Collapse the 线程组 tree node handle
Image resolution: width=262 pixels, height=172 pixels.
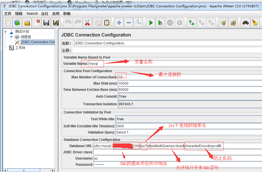tap(11, 37)
